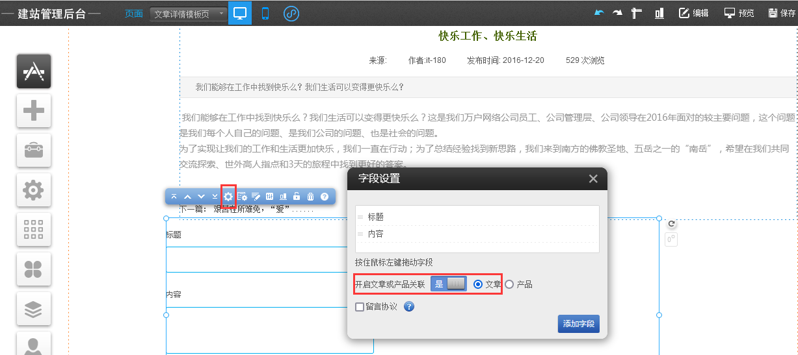
Task: Move element down one level in floating toolbar
Action: click(x=201, y=196)
